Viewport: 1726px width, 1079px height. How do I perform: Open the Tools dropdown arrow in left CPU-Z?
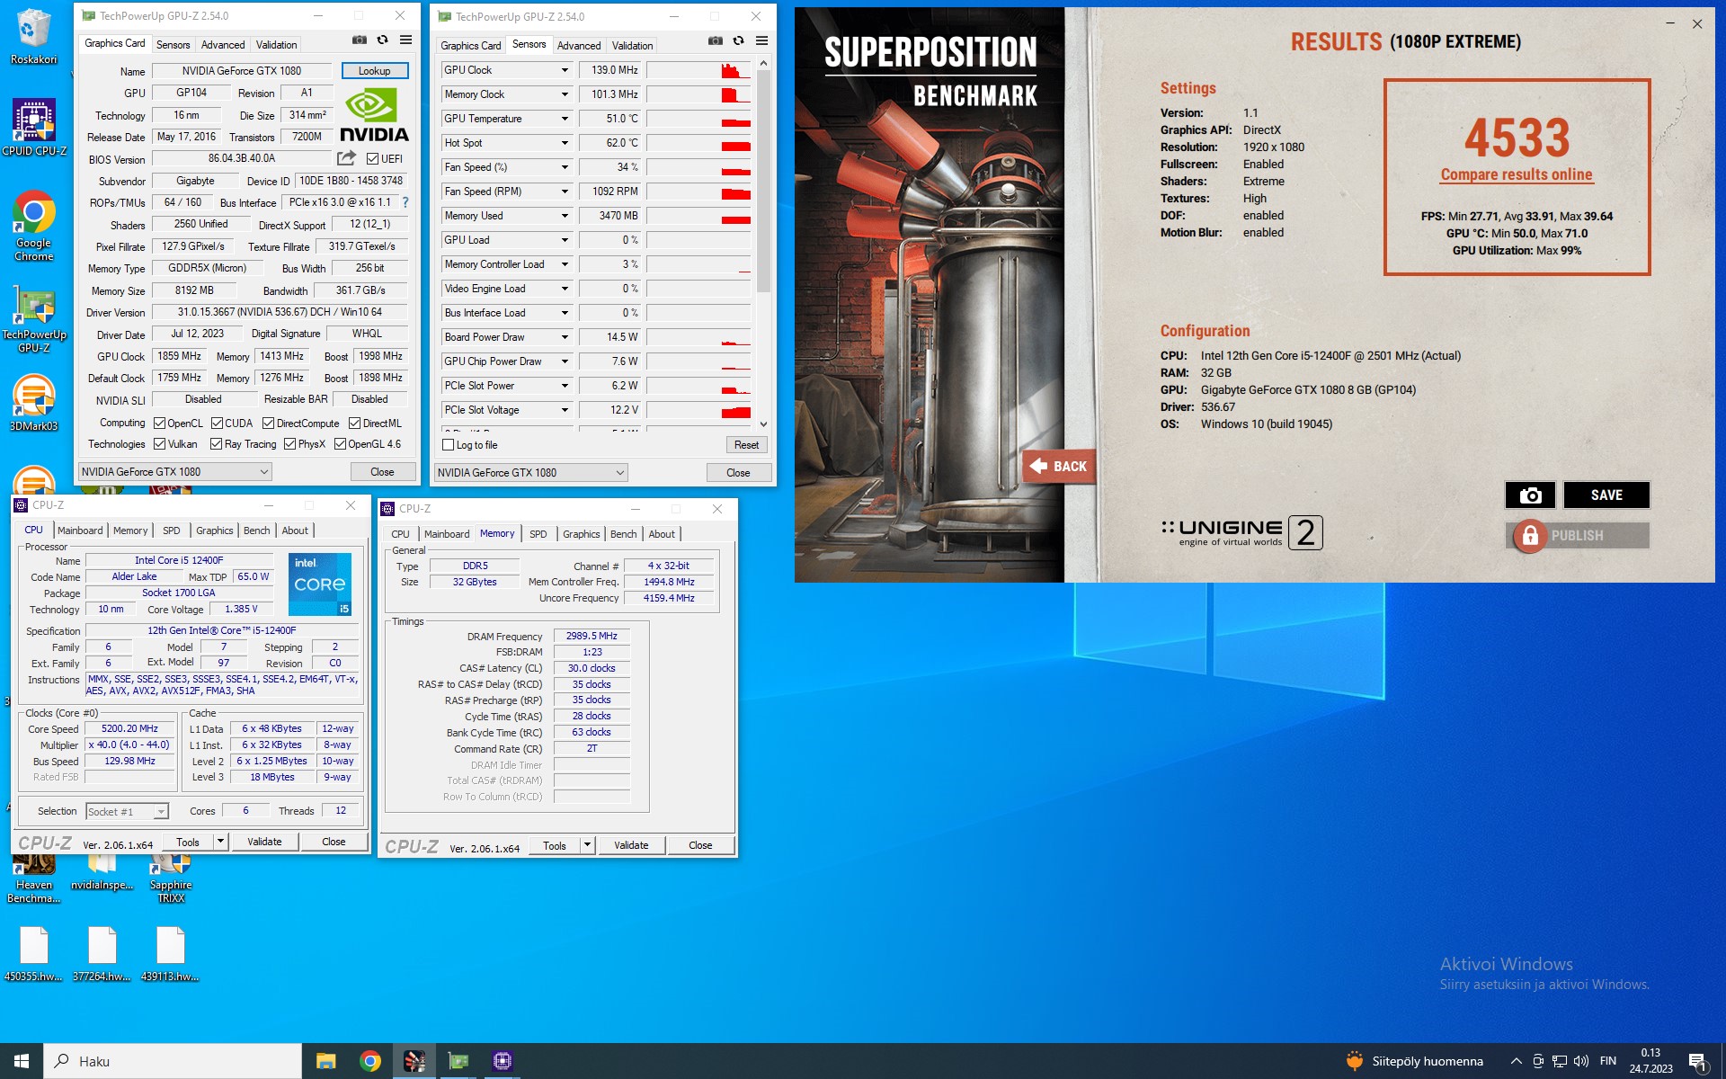tap(220, 842)
